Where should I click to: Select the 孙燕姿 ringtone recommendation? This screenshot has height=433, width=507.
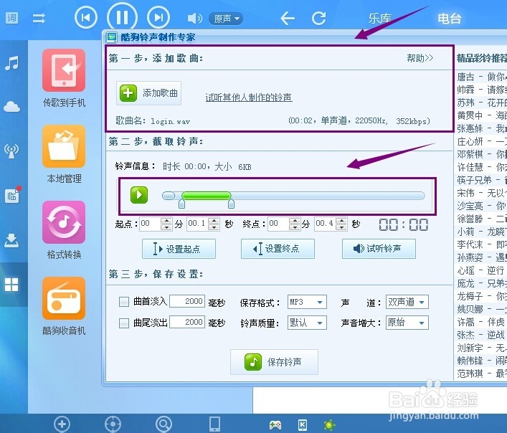(x=482, y=257)
